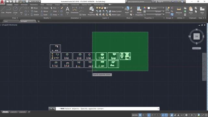
Task: Switch to the Parametric ribbon tab
Action: 34,5
